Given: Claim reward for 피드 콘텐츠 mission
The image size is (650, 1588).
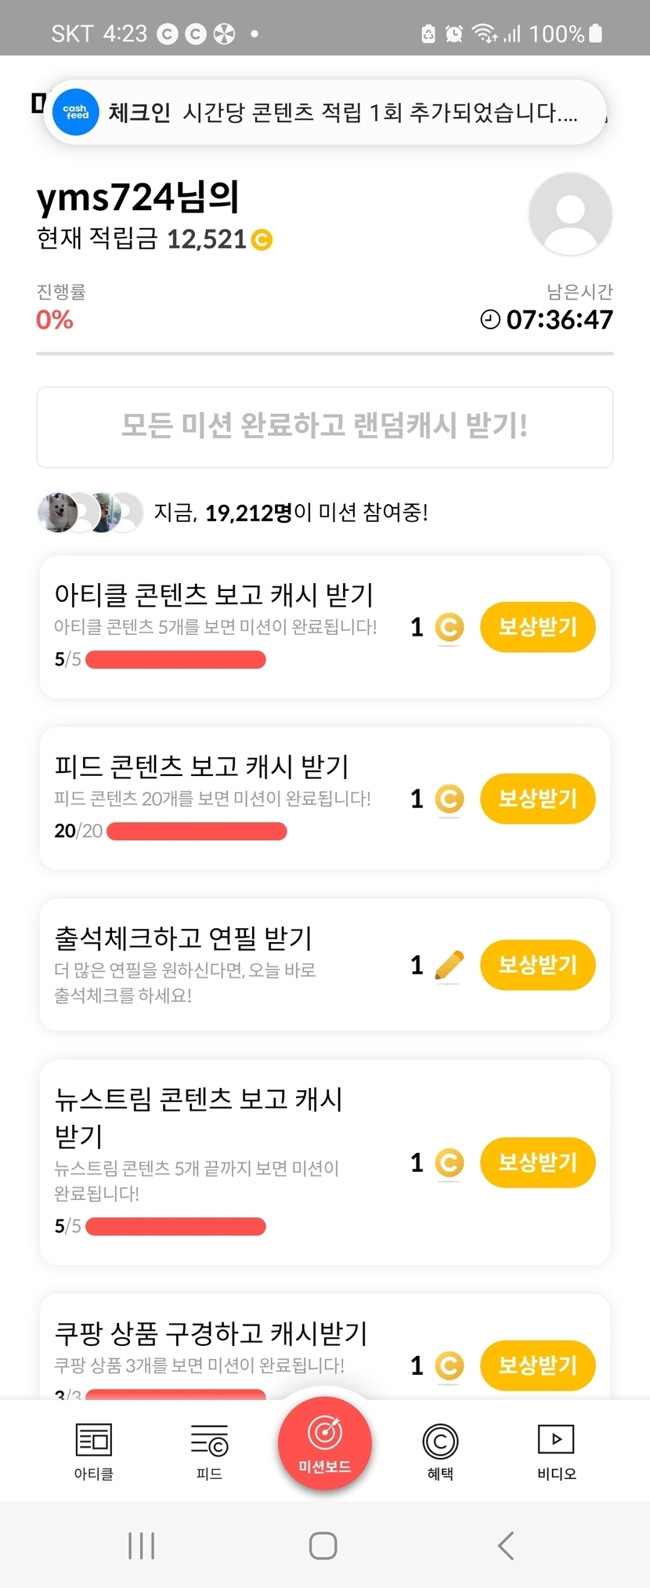Looking at the screenshot, I should pyautogui.click(x=537, y=799).
